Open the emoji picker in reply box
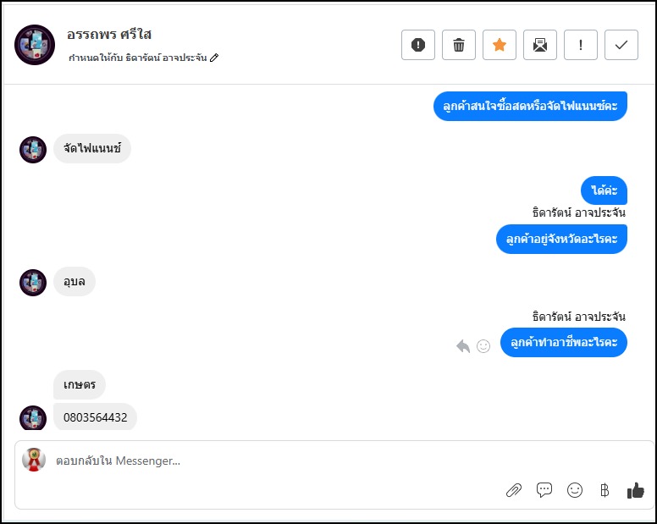The width and height of the screenshot is (657, 524). coord(575,490)
